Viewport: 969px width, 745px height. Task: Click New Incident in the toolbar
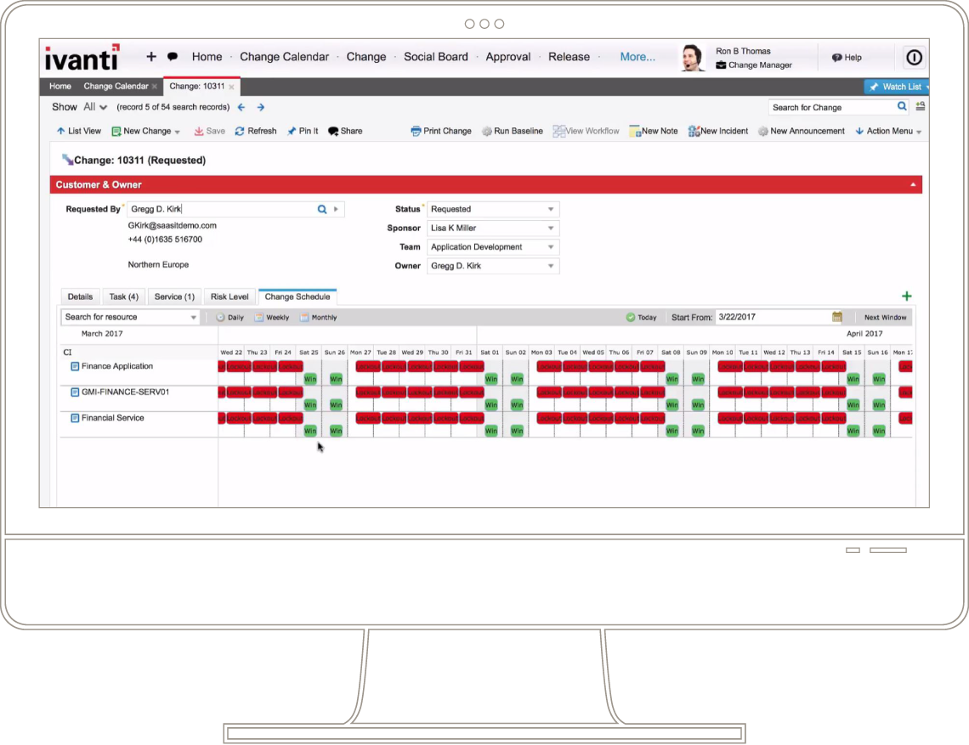[x=718, y=131]
